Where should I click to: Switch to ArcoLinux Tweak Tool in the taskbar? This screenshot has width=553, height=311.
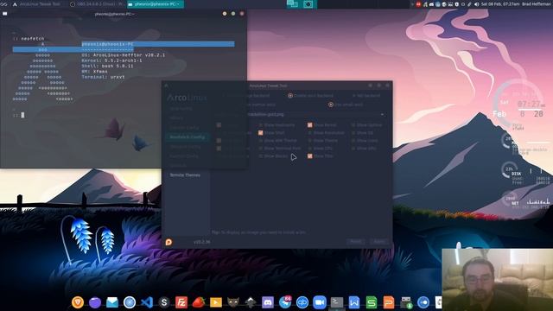click(36, 4)
